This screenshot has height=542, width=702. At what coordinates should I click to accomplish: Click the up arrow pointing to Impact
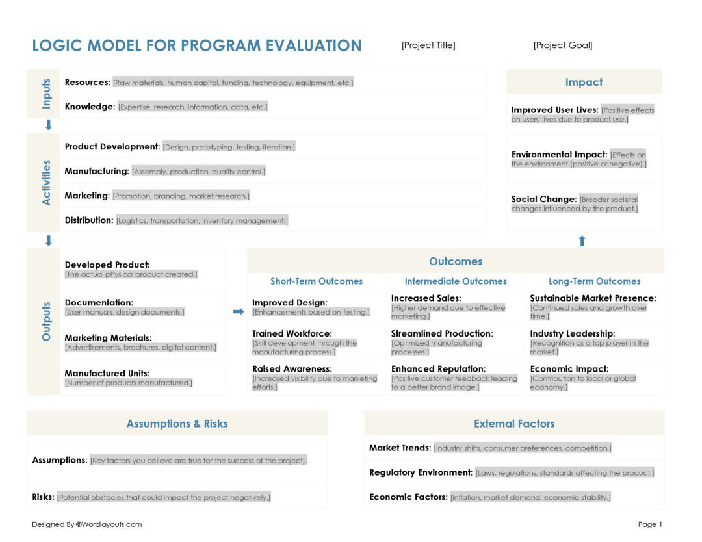point(582,241)
